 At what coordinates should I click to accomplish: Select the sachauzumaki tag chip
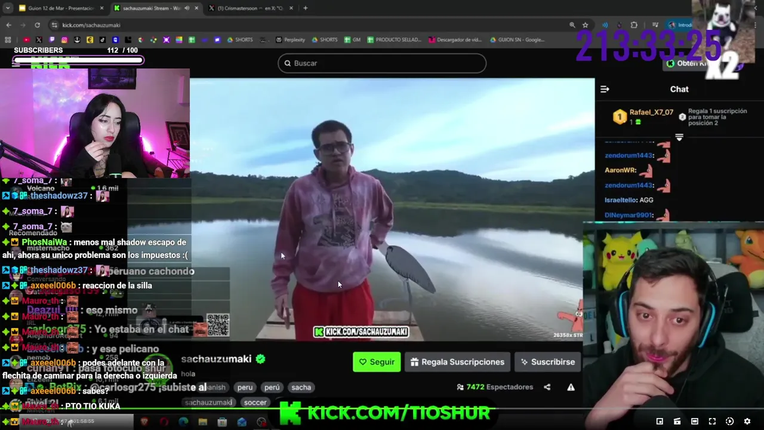click(x=208, y=403)
